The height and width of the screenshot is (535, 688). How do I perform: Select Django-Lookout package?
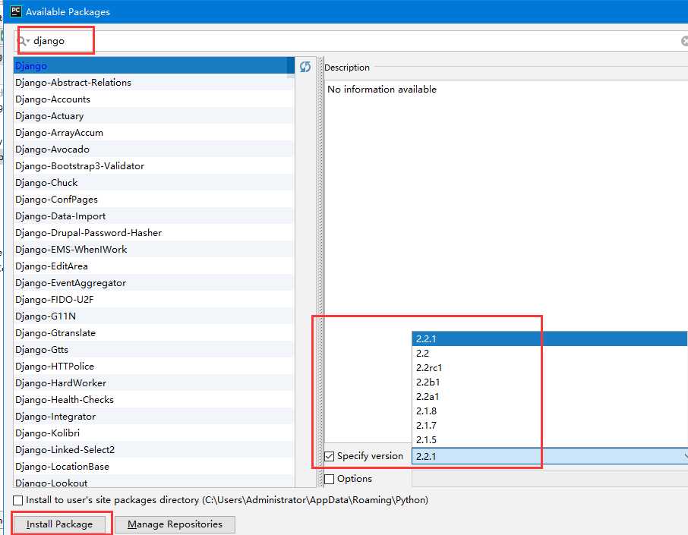(153, 481)
